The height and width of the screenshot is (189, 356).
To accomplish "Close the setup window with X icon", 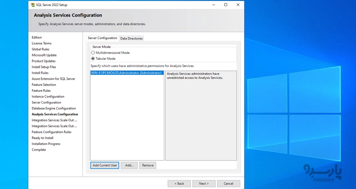I will pyautogui.click(x=238, y=5).
